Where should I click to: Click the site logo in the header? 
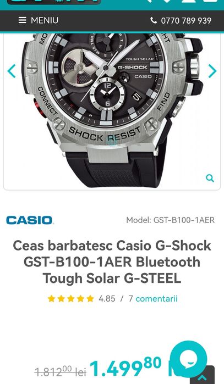click(x=54, y=2)
